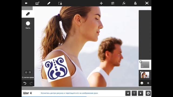Image resolution: width=173 pixels, height=97 pixels.
Task: Tap the move/transform plus icon
Action: pos(101,3)
